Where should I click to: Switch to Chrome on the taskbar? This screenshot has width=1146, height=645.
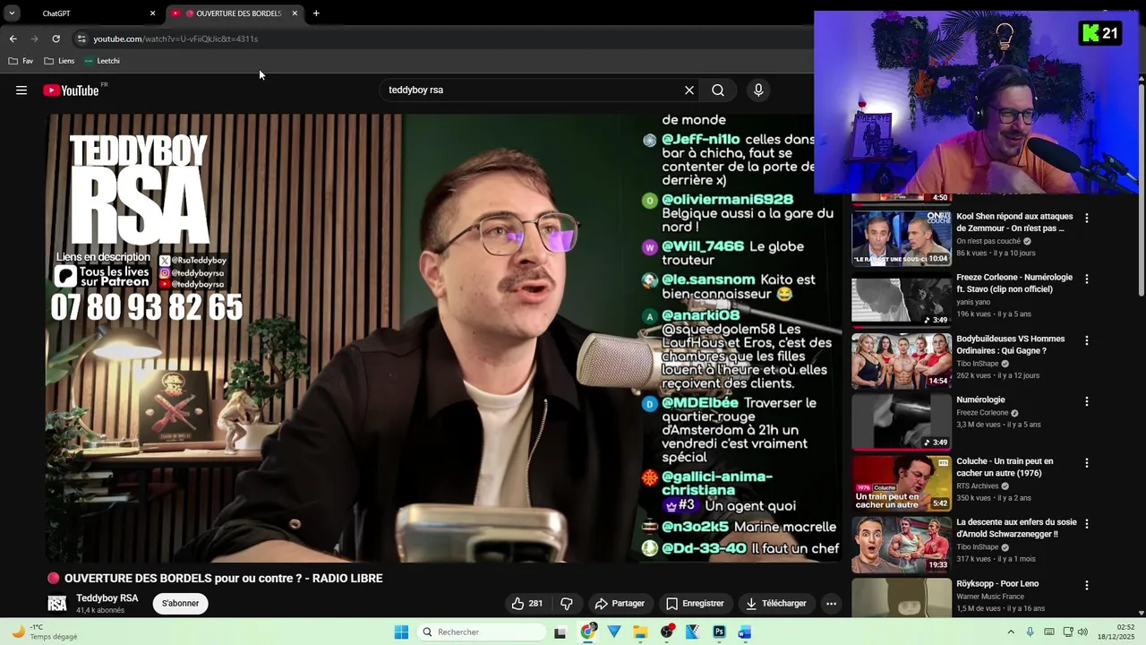[588, 632]
